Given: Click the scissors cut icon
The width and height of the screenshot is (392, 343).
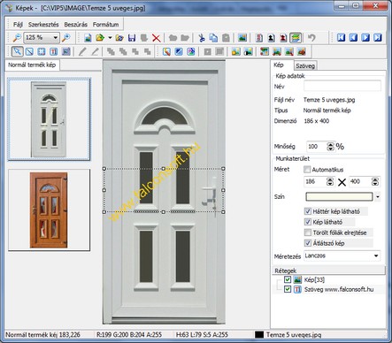Looking at the screenshot, I should pos(202,38).
